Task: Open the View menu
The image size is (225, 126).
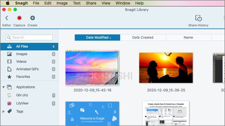Action: (x=106, y=3)
